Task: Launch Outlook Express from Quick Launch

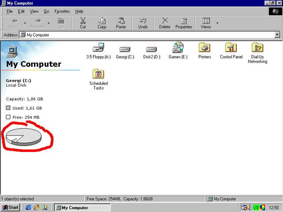Action: click(x=36, y=208)
